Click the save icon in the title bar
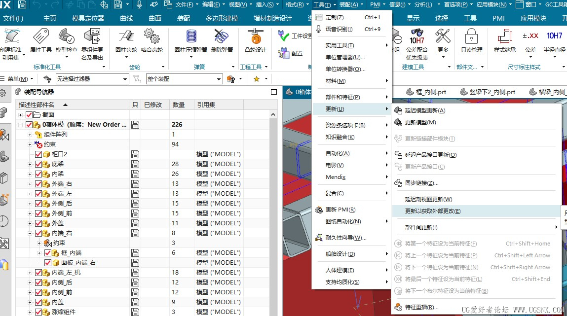Screen dimensions: 567x316 coord(22,5)
